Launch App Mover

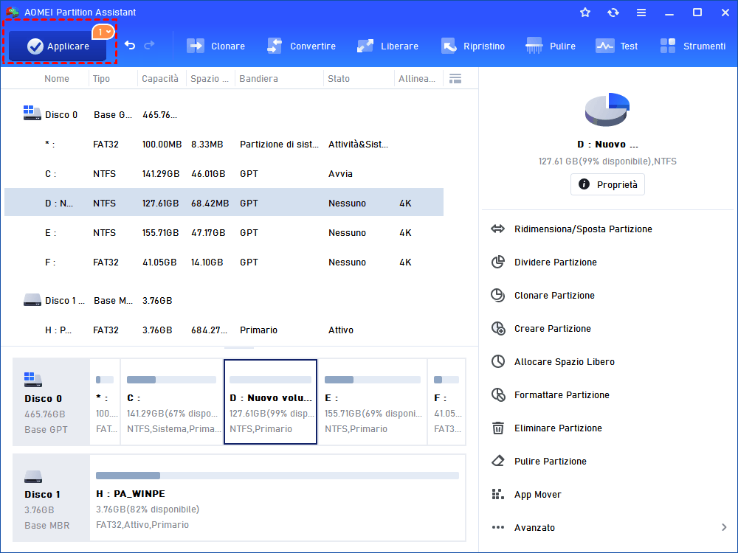point(537,495)
